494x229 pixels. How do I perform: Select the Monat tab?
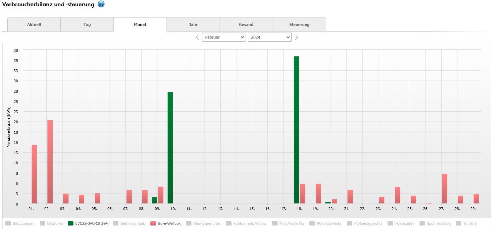coord(140,25)
